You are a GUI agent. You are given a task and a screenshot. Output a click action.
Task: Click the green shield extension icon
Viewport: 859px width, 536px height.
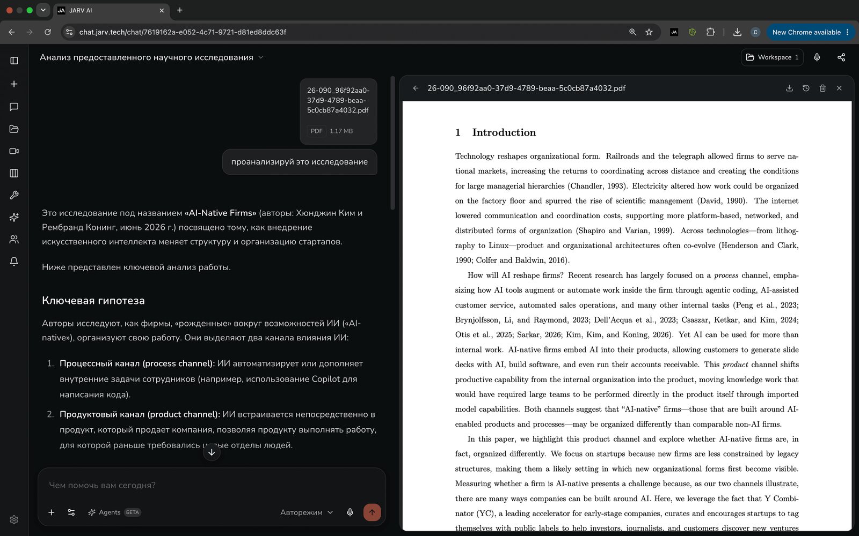692,32
